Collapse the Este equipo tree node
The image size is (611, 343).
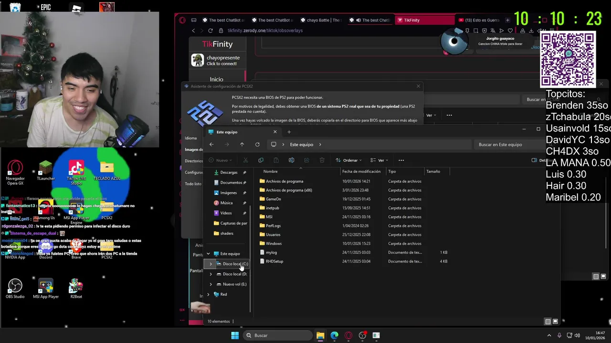pos(208,254)
